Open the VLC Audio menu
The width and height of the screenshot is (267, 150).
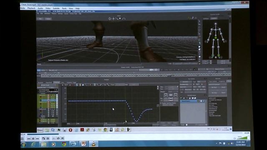pos(40,8)
